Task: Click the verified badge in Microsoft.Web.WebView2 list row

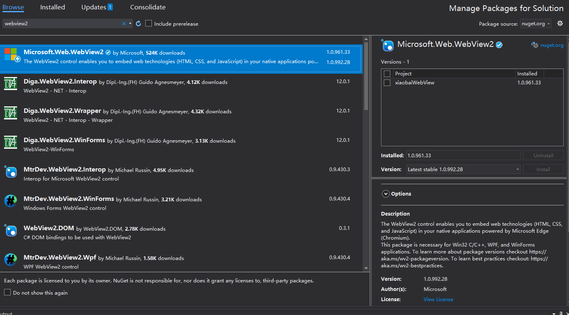Action: [x=108, y=53]
